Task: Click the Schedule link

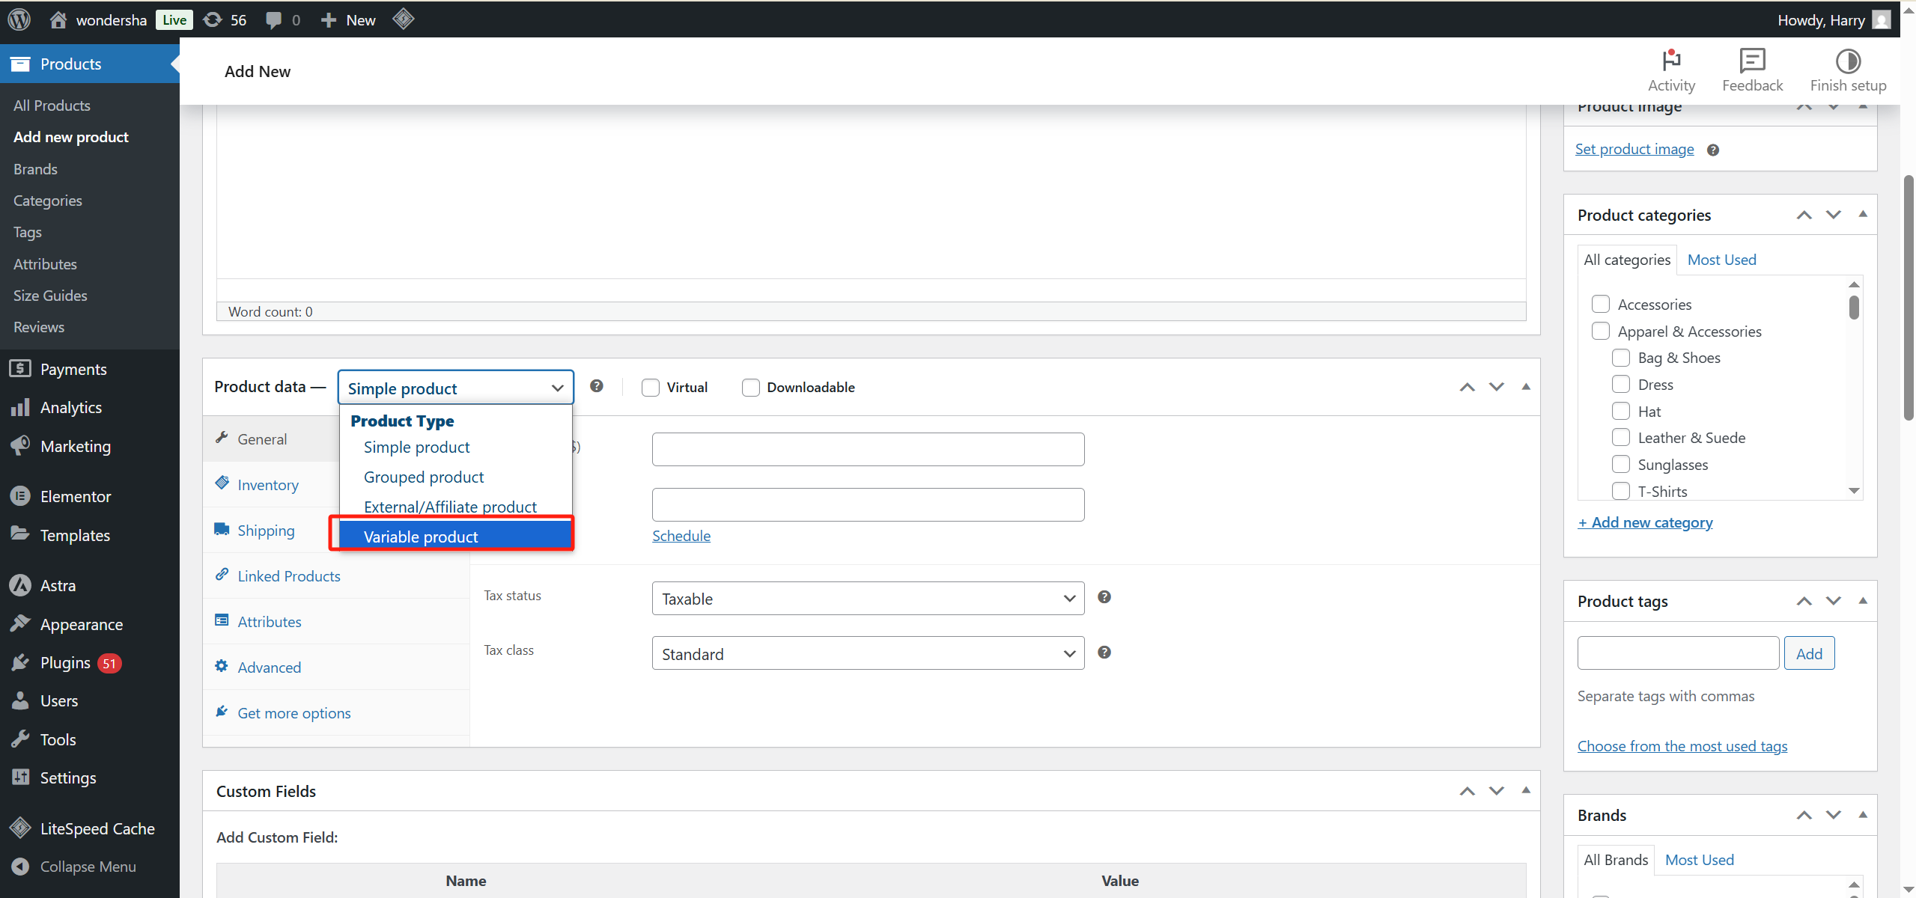Action: pyautogui.click(x=681, y=536)
